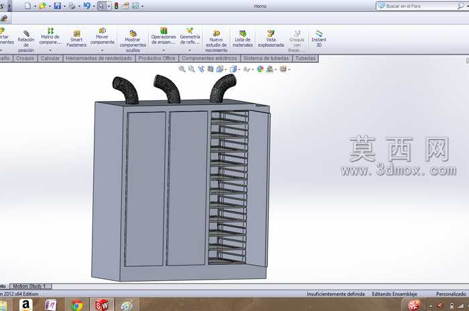Image resolution: width=469 pixels, height=311 pixels.
Task: Click the Buscar en el Foro search field
Action: (420, 6)
